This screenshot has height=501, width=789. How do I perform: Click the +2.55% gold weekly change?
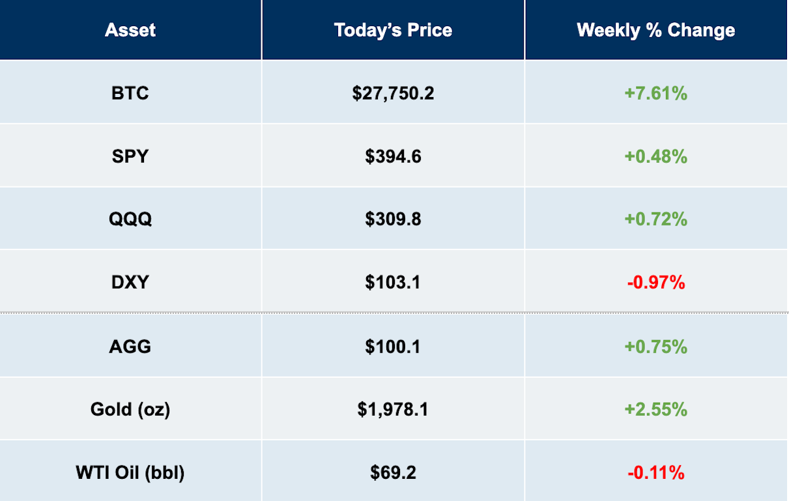[656, 409]
